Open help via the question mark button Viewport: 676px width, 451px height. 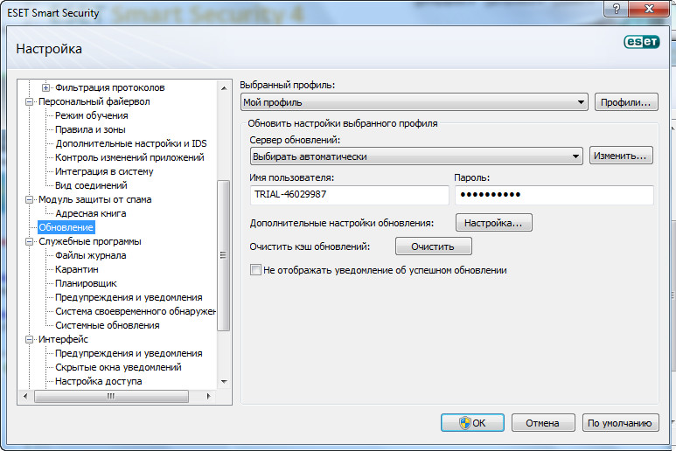click(616, 9)
